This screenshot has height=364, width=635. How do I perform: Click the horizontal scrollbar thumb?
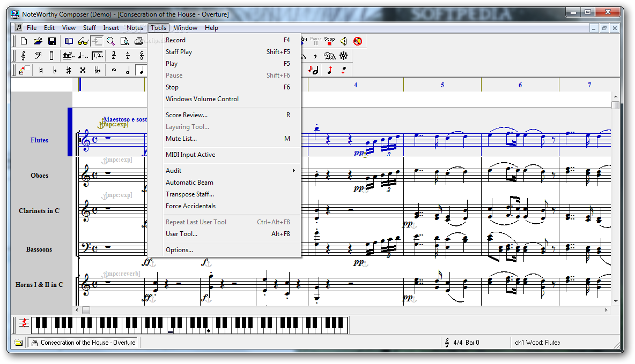86,310
